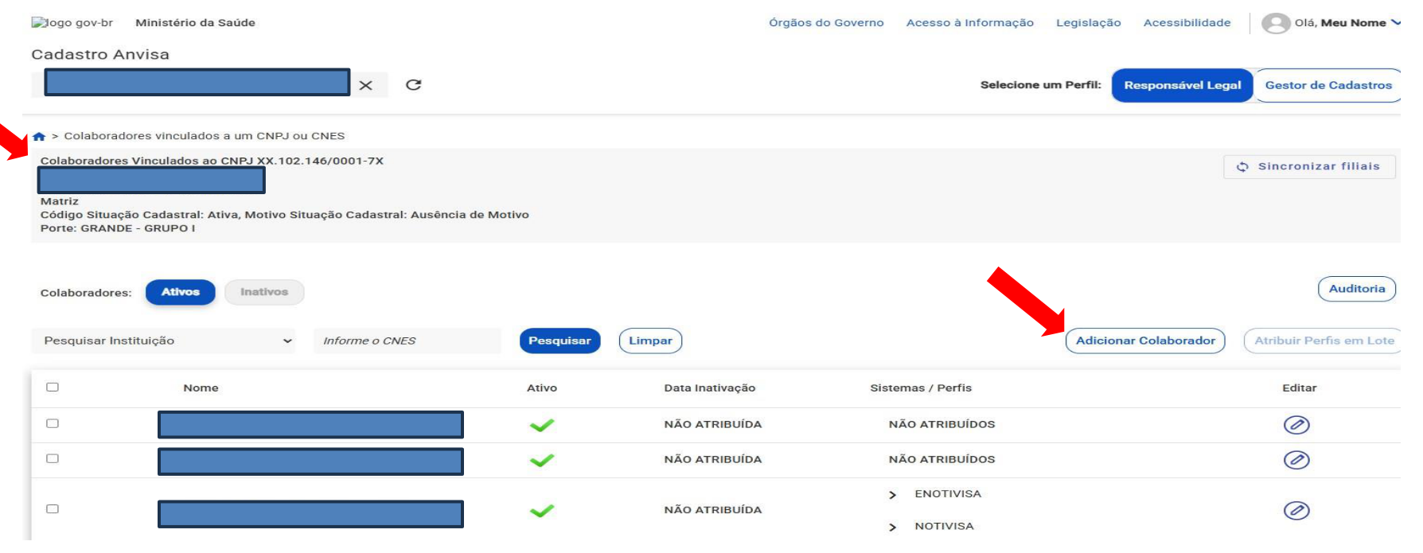Click the Nome column header

point(201,388)
